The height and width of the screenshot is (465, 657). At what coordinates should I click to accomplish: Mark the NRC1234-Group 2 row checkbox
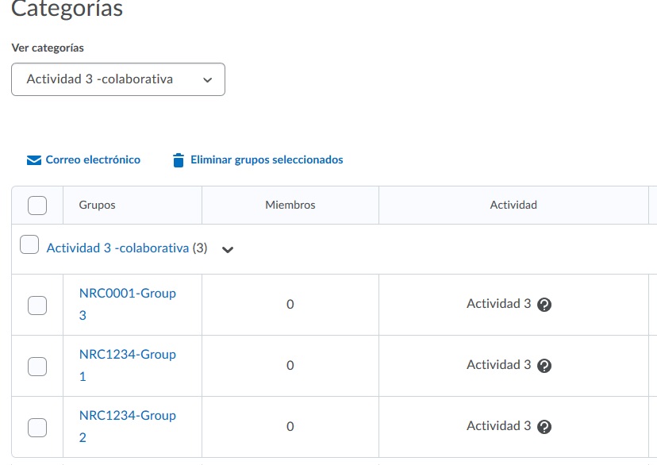pyautogui.click(x=37, y=427)
